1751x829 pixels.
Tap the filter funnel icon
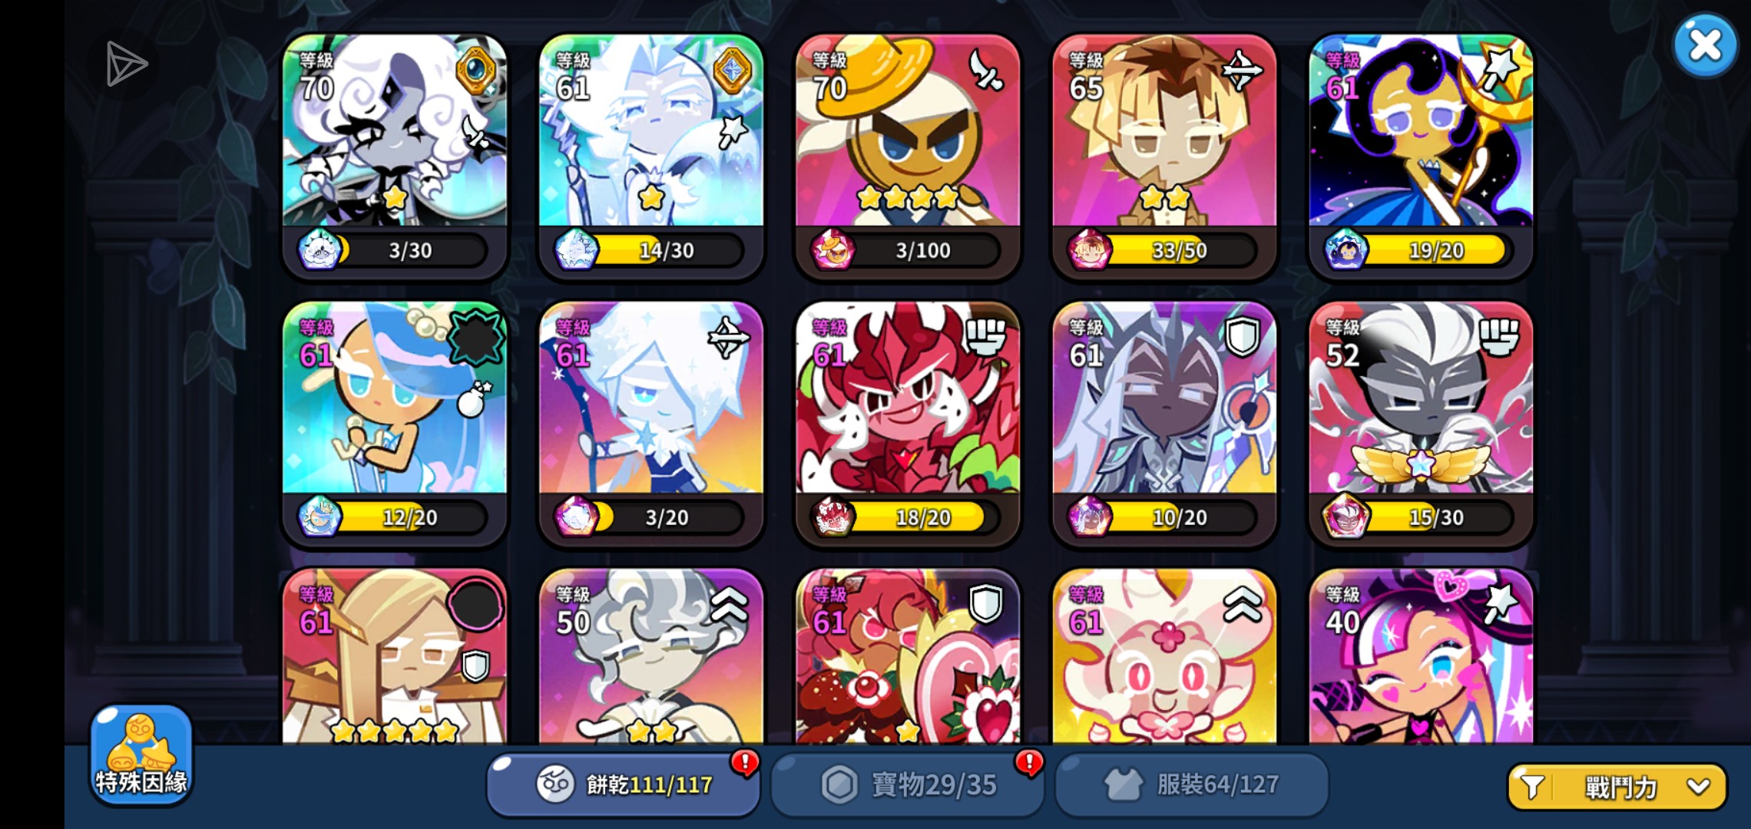click(1532, 787)
